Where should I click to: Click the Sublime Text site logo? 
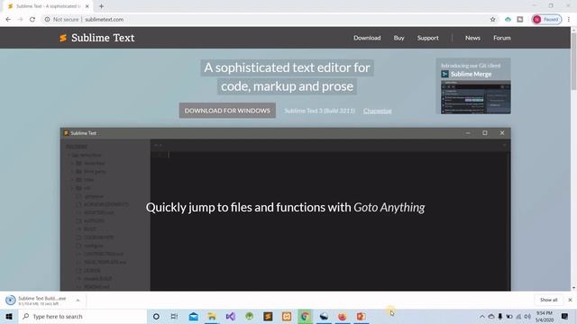[x=96, y=38]
